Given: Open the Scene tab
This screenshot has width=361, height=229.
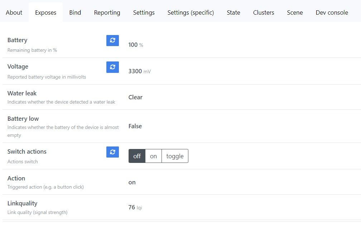Looking at the screenshot, I should coord(295,13).
